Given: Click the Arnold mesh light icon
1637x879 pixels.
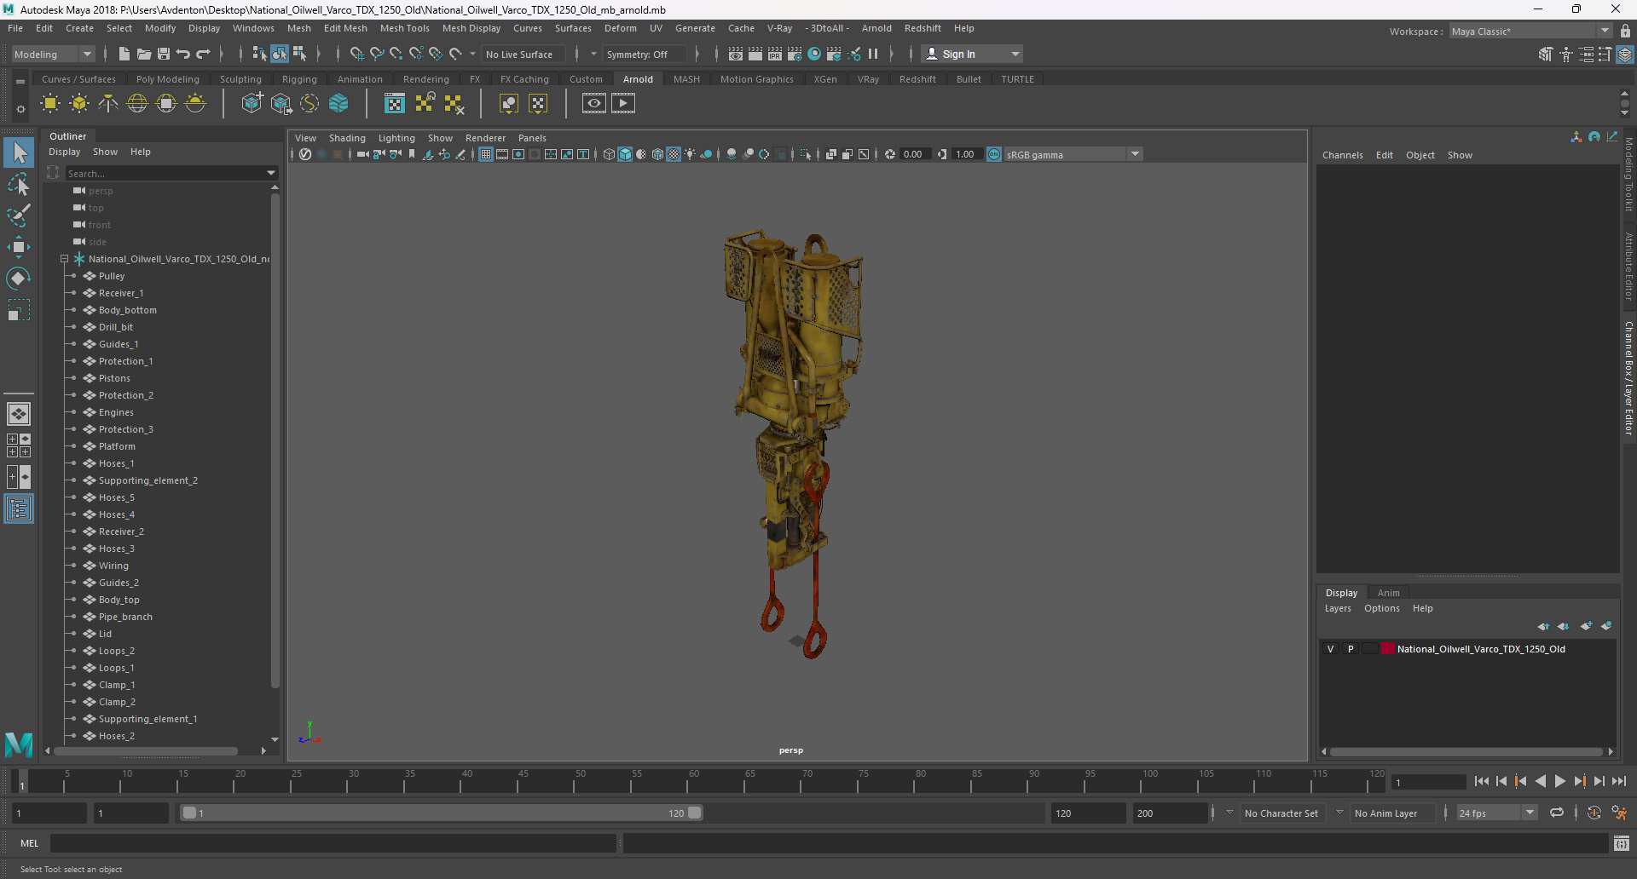Looking at the screenshot, I should pyautogui.click(x=79, y=104).
